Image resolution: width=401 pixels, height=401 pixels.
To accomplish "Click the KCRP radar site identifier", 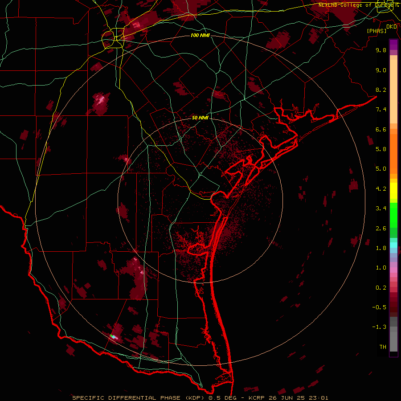I will point(257,398).
